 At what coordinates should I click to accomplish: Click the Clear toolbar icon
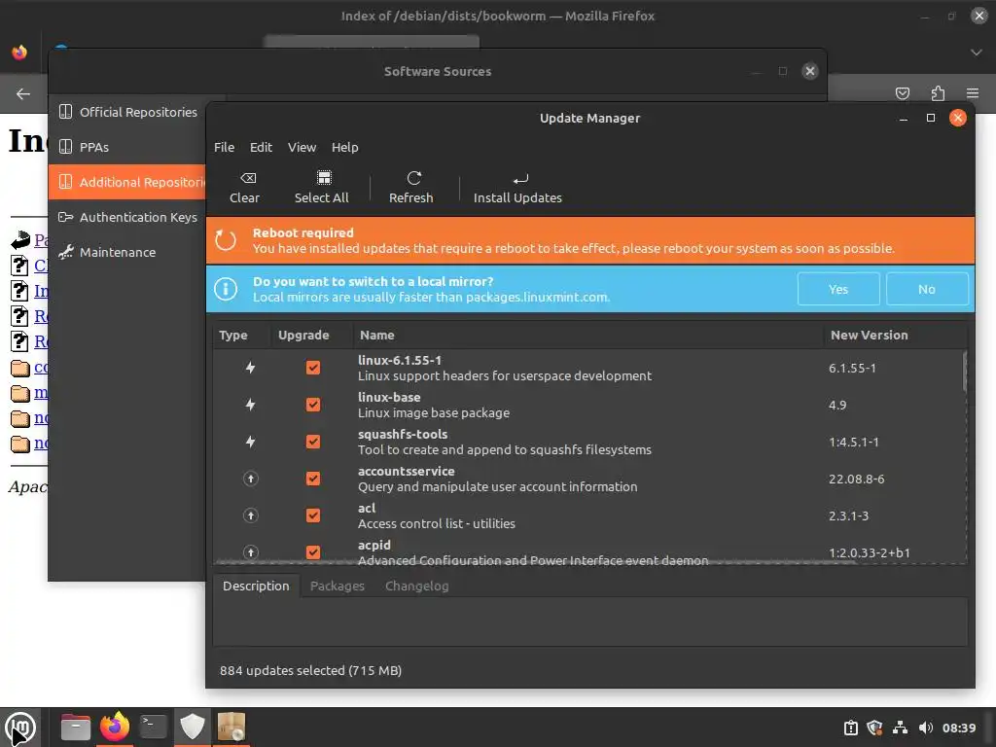(x=248, y=178)
